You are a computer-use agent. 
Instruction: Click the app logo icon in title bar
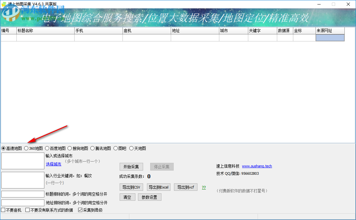tap(3, 4)
